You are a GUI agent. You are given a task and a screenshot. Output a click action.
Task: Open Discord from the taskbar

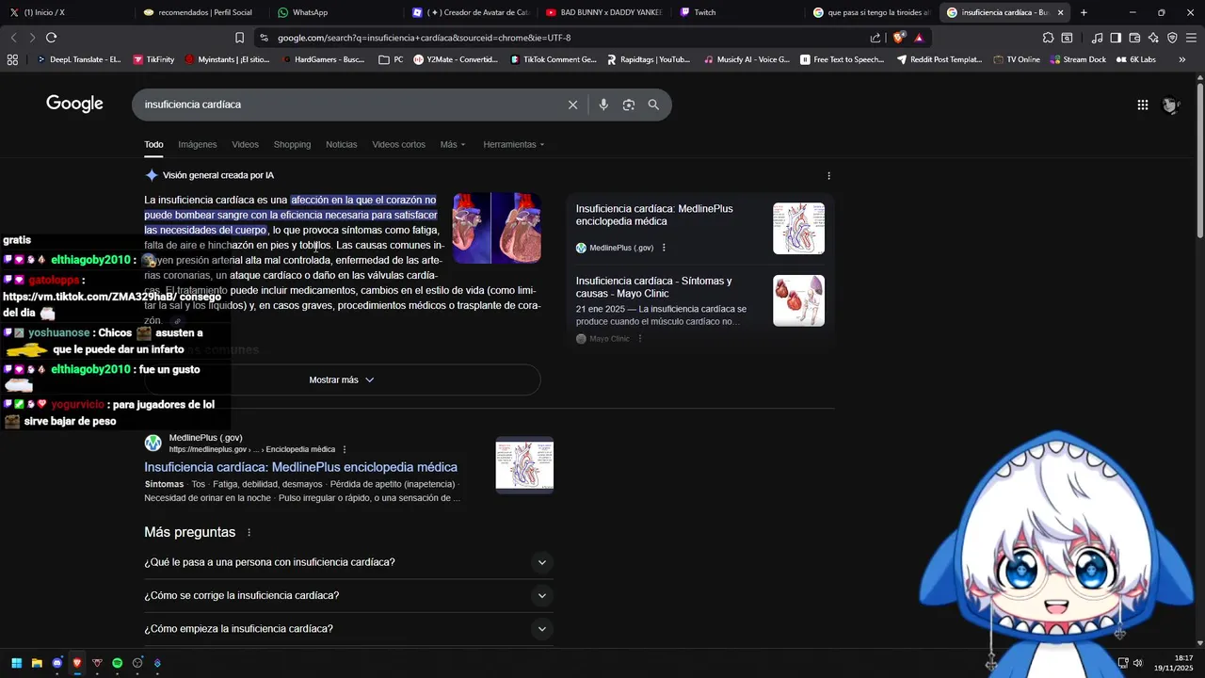point(57,663)
